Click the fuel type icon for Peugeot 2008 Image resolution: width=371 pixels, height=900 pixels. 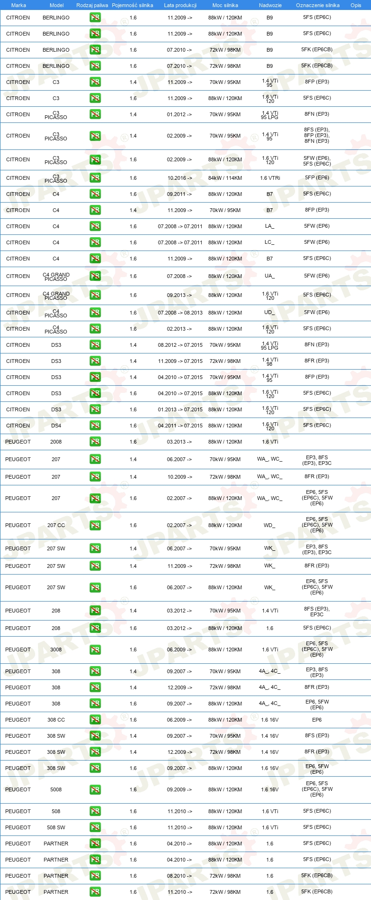pyautogui.click(x=95, y=442)
